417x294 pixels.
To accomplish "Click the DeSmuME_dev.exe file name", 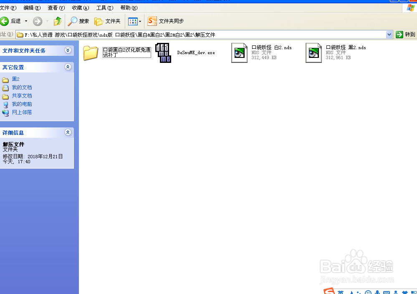I will click(x=196, y=52).
